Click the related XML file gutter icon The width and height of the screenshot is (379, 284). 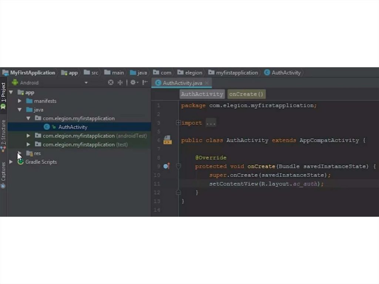pyautogui.click(x=167, y=140)
